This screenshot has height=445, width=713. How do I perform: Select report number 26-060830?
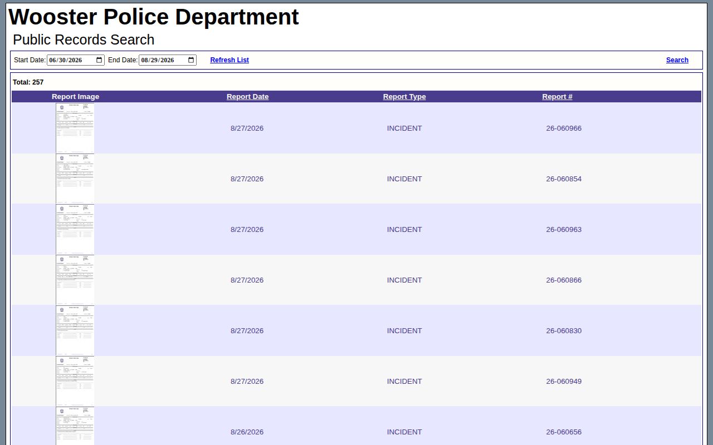pyautogui.click(x=564, y=331)
